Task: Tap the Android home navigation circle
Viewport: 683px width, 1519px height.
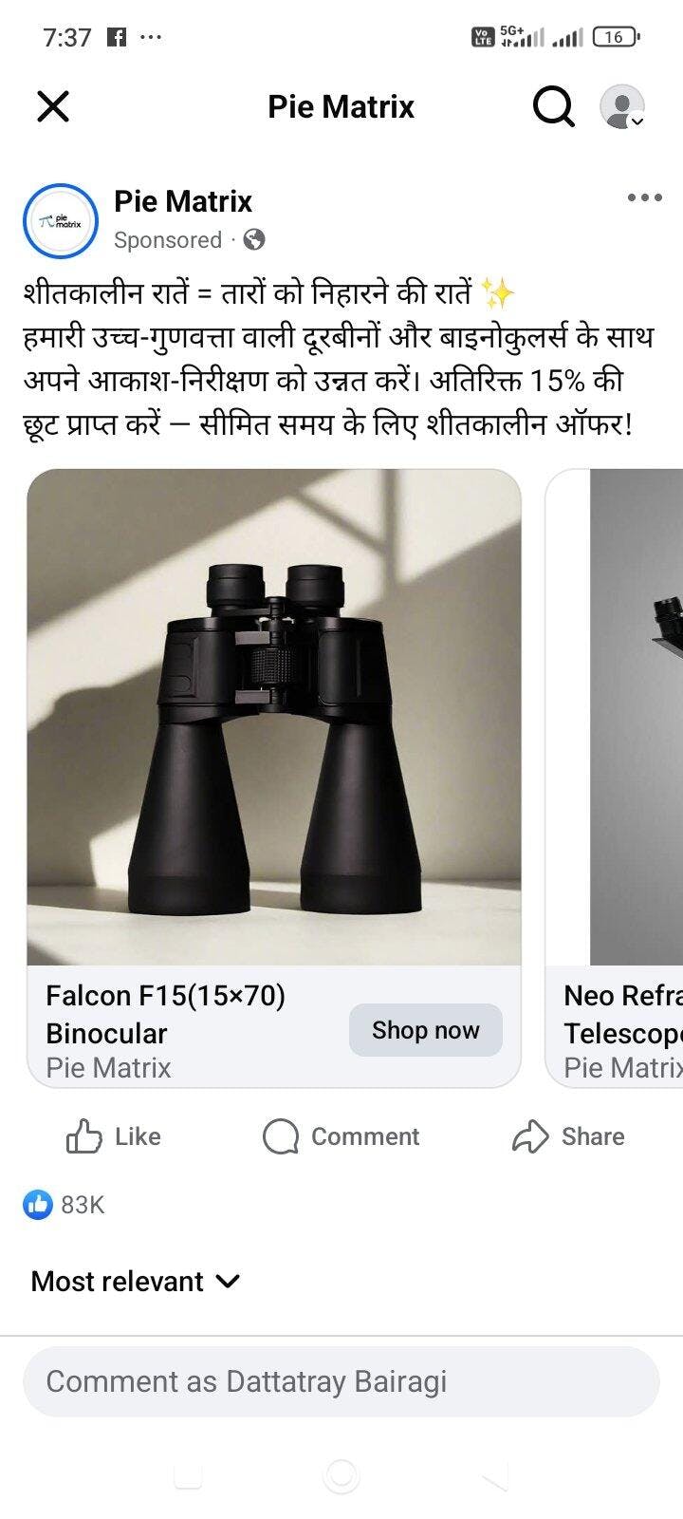Action: point(341,1475)
